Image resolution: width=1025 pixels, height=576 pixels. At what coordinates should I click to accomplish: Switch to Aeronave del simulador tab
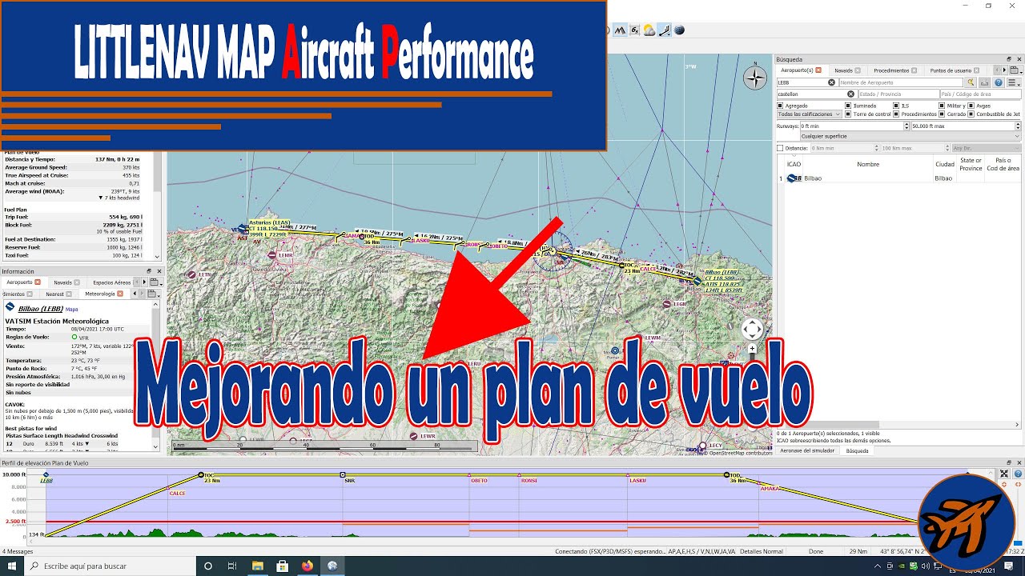click(x=807, y=450)
